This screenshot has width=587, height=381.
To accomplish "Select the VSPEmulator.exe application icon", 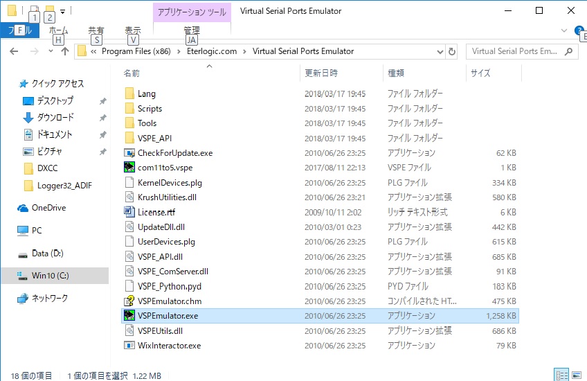I will pyautogui.click(x=129, y=316).
